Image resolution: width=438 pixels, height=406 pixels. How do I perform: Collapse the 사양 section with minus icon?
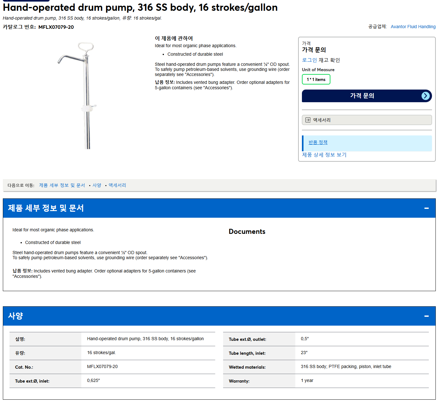(426, 316)
